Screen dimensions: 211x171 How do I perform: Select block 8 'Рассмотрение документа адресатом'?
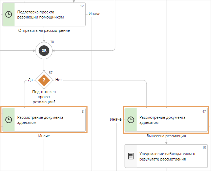pyautogui.click(x=44, y=120)
